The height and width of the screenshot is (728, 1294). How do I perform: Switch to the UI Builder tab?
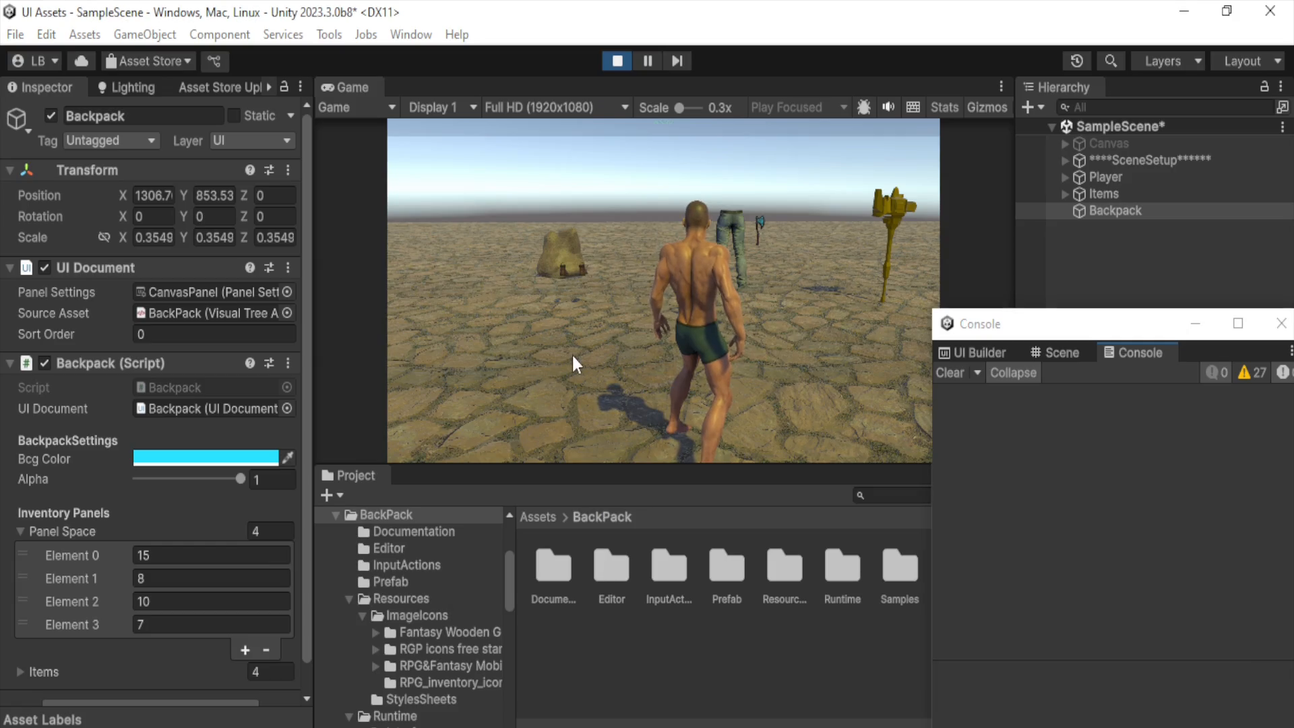(x=973, y=353)
